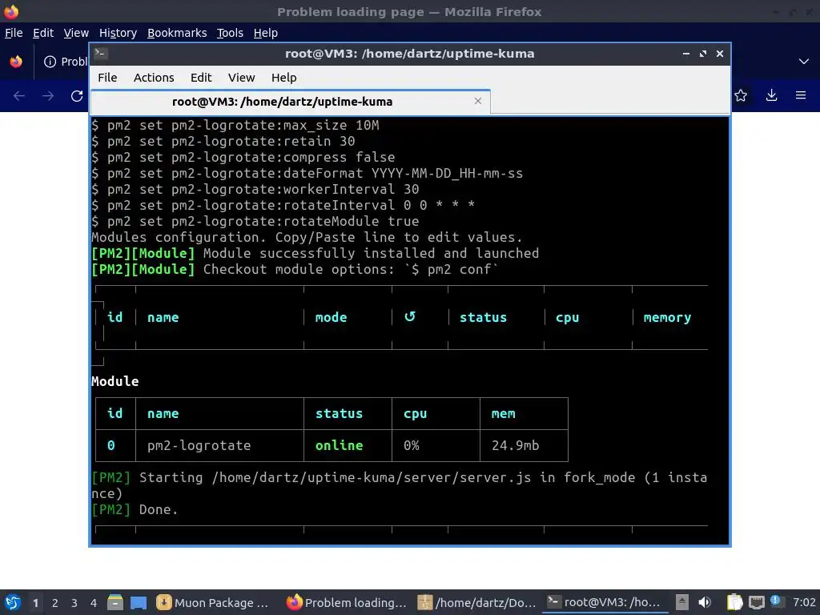820x615 pixels.
Task: Click the Firefox back arrow
Action: tap(19, 96)
